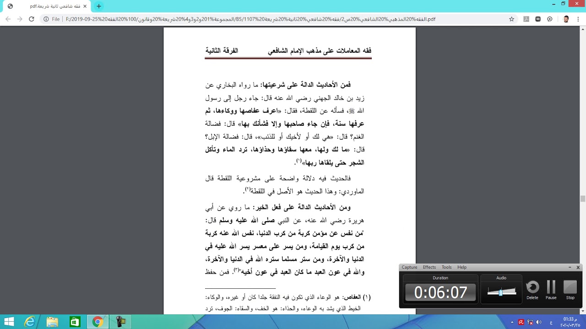The height and width of the screenshot is (329, 586).
Task: Switch the Arabic input language indicator
Action: point(551,322)
